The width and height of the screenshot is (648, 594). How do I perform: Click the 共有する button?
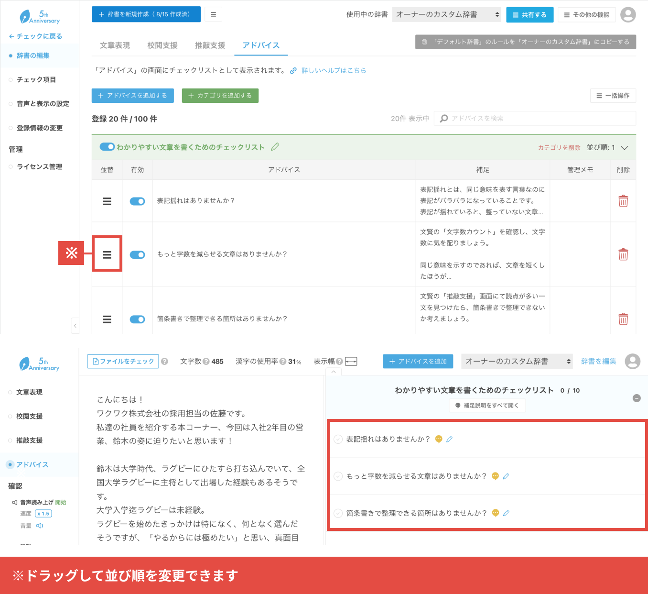529,15
